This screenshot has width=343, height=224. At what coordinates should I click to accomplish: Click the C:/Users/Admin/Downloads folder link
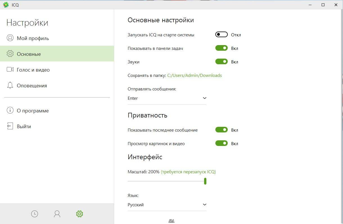(x=195, y=76)
